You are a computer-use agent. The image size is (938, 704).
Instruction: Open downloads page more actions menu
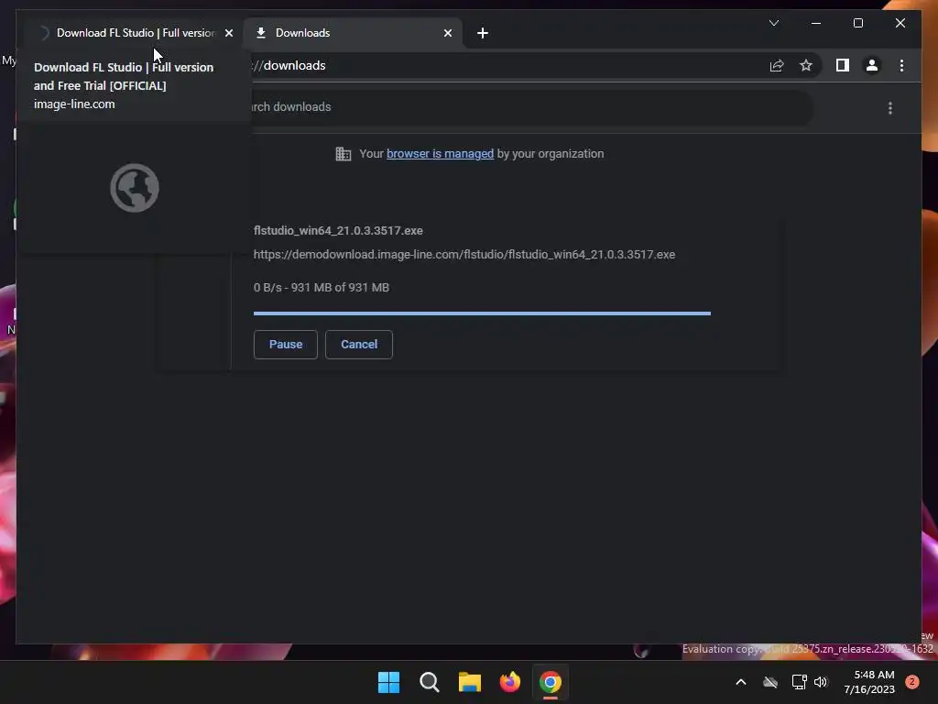pos(890,108)
